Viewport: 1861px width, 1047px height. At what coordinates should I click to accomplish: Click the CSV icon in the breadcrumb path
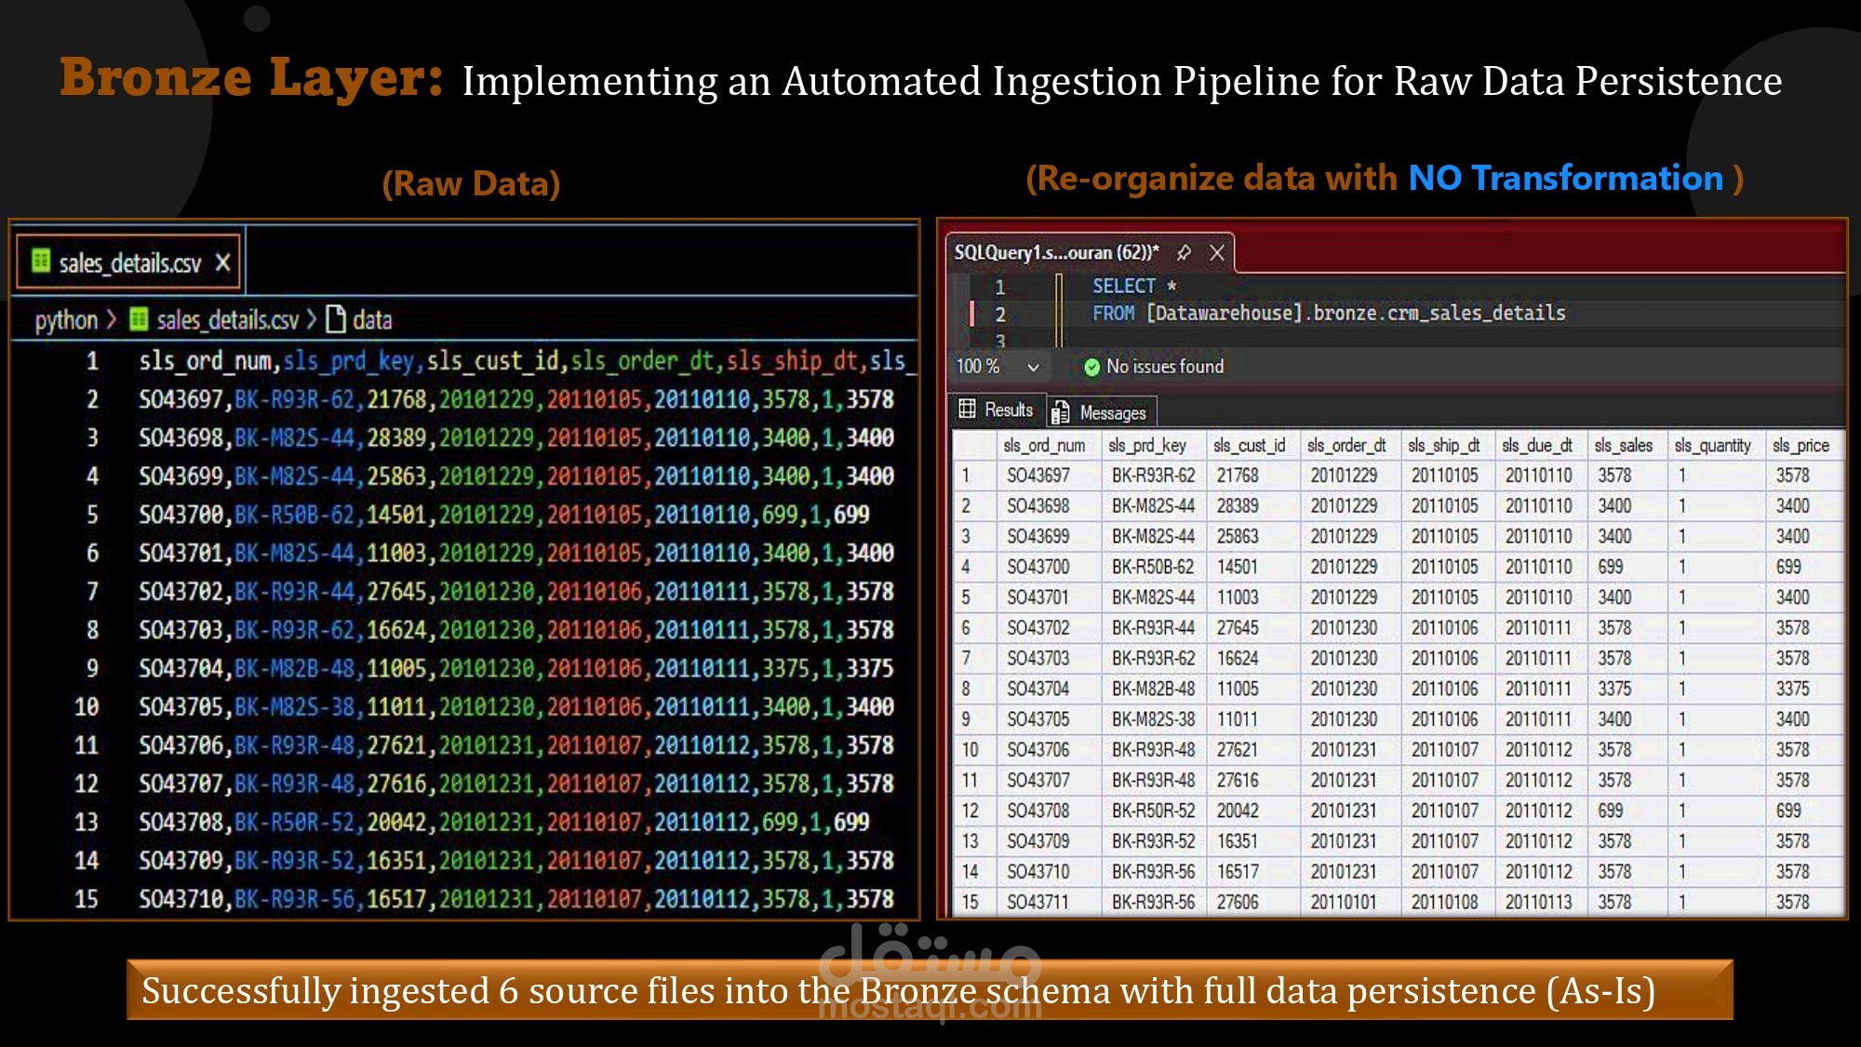click(139, 319)
